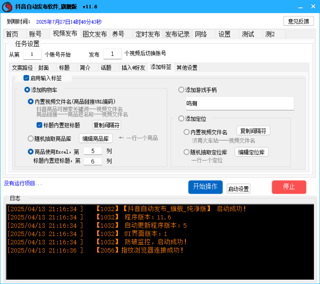Click the short-title column field showing 6

(93, 161)
